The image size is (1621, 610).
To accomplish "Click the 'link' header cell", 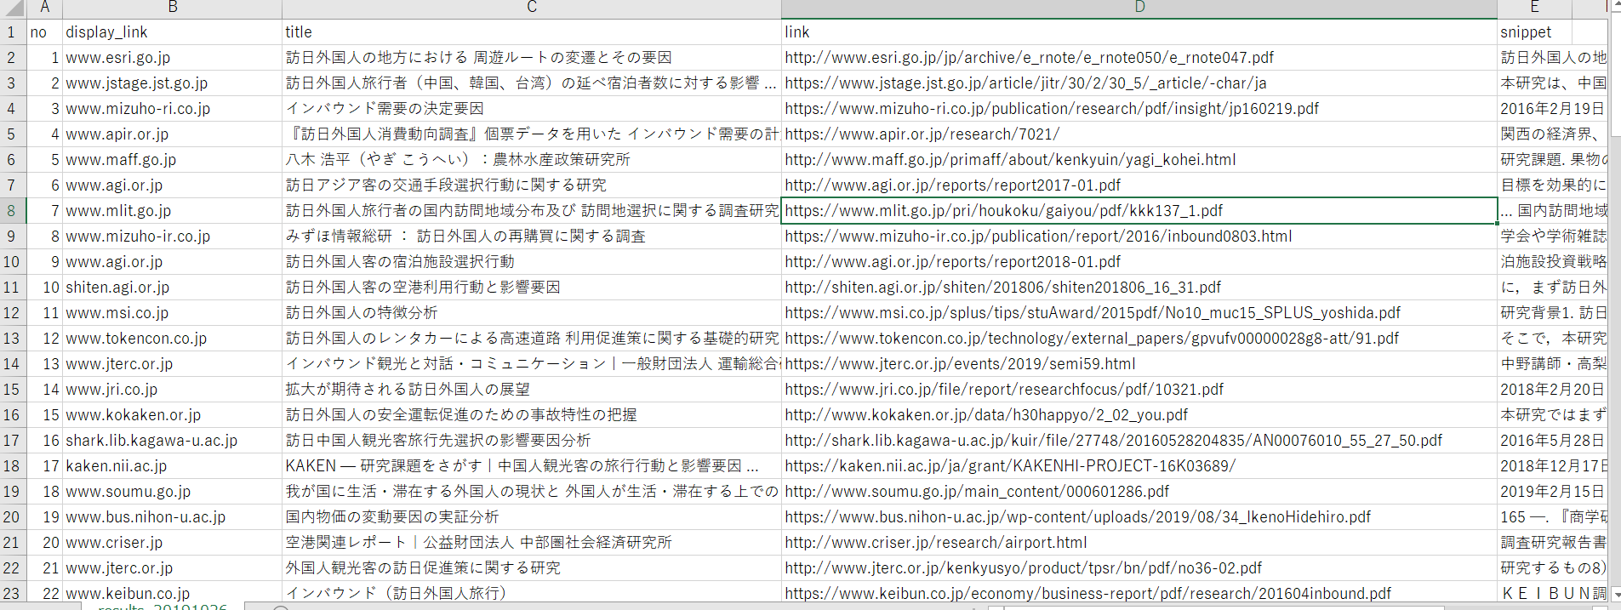I will click(1139, 32).
